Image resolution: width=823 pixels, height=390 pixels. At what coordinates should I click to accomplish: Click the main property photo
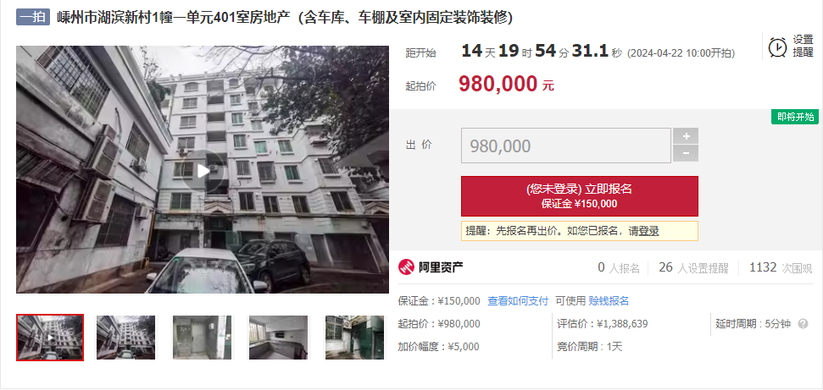tap(203, 169)
